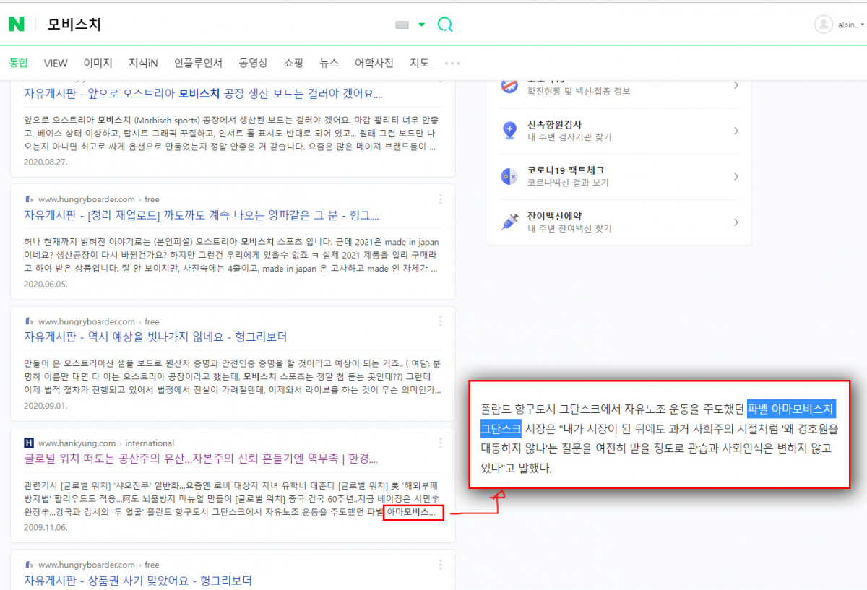Click the 코로나19 팩트체크 icon
The height and width of the screenshot is (590, 867).
pyautogui.click(x=509, y=176)
